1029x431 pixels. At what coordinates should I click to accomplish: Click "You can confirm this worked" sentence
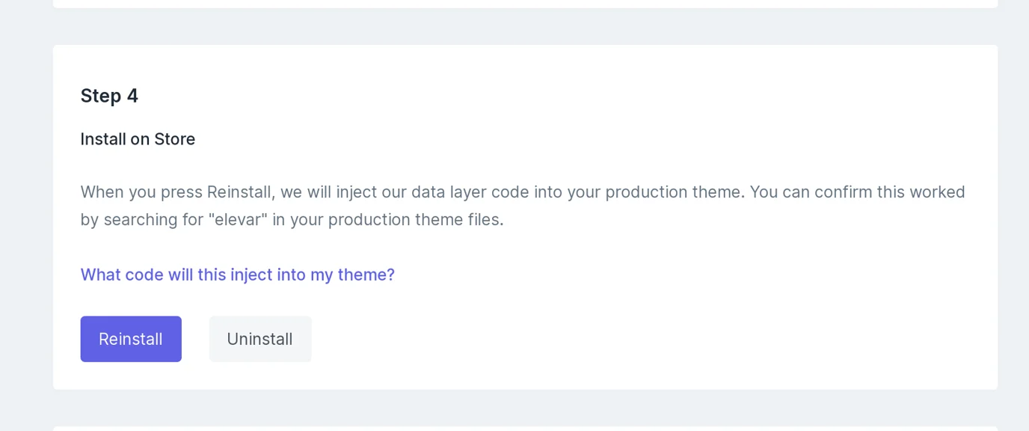[x=857, y=192]
